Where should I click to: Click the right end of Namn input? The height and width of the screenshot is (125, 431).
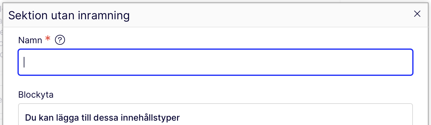tap(403, 62)
